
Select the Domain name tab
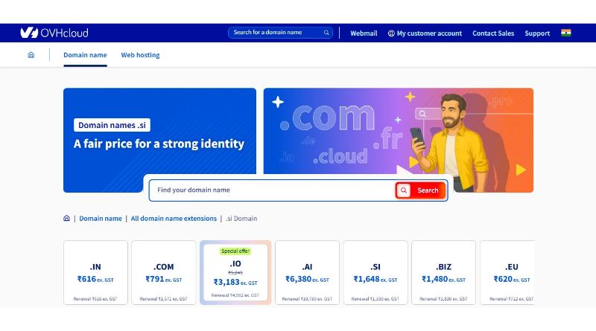pos(85,55)
